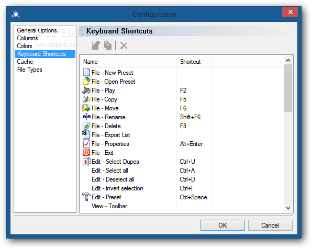Click the Ctrl+A shortcut cell
The width and height of the screenshot is (312, 249).
pyautogui.click(x=187, y=171)
